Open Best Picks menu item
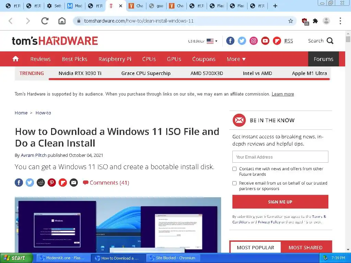 pos(74,59)
